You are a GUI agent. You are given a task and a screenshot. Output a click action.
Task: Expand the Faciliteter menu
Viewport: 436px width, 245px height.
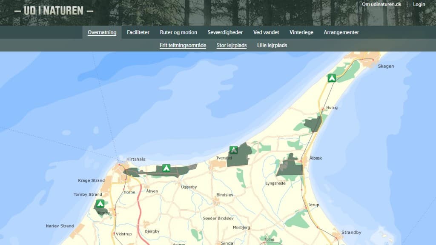coord(138,32)
